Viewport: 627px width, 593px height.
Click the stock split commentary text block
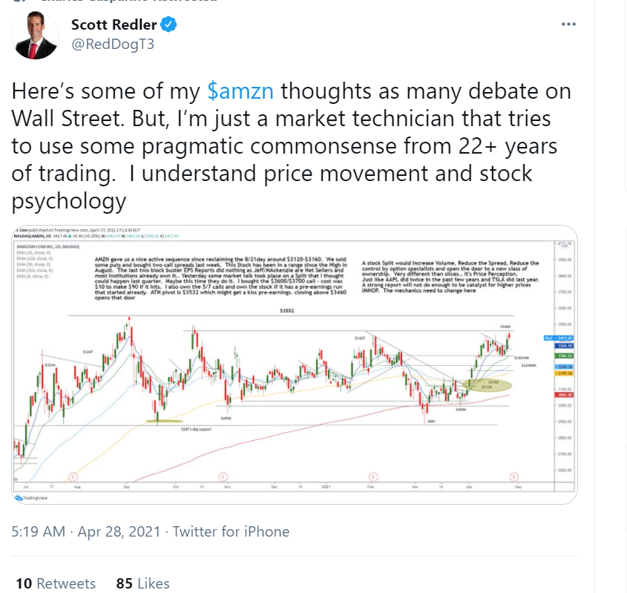tap(450, 275)
